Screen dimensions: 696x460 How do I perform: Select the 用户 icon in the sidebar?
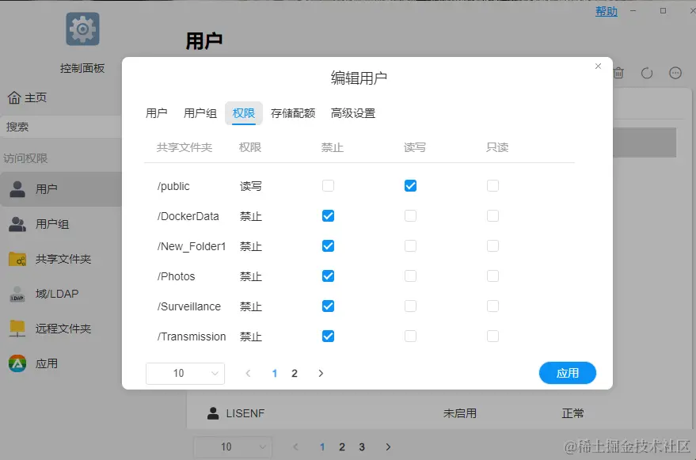point(17,188)
